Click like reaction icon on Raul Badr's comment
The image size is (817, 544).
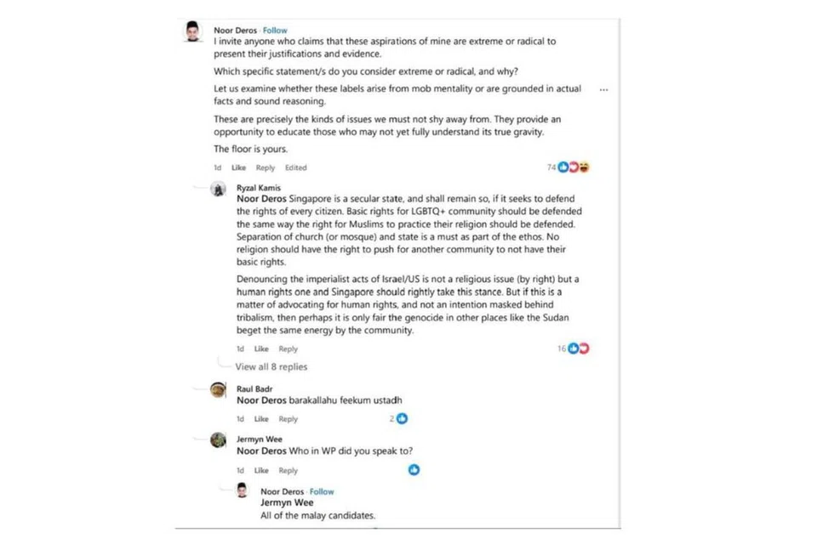point(402,418)
